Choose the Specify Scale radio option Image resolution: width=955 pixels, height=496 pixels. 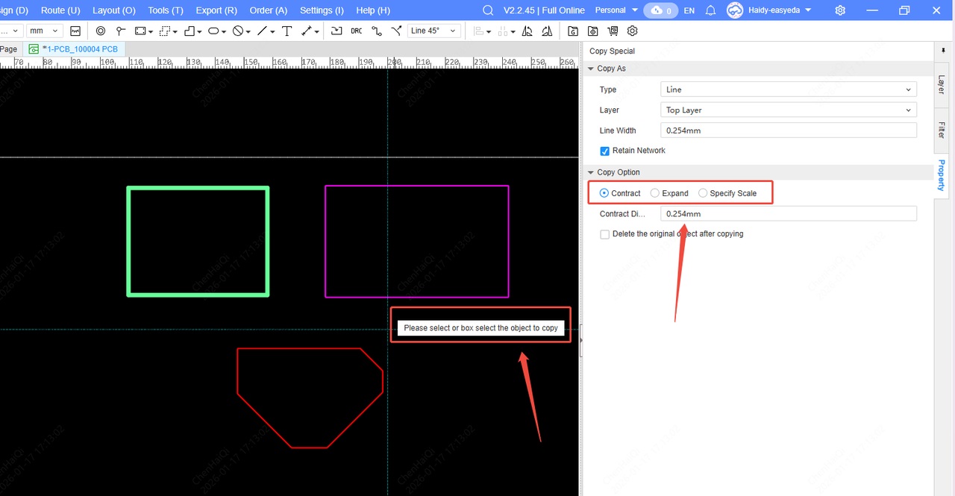pos(703,193)
